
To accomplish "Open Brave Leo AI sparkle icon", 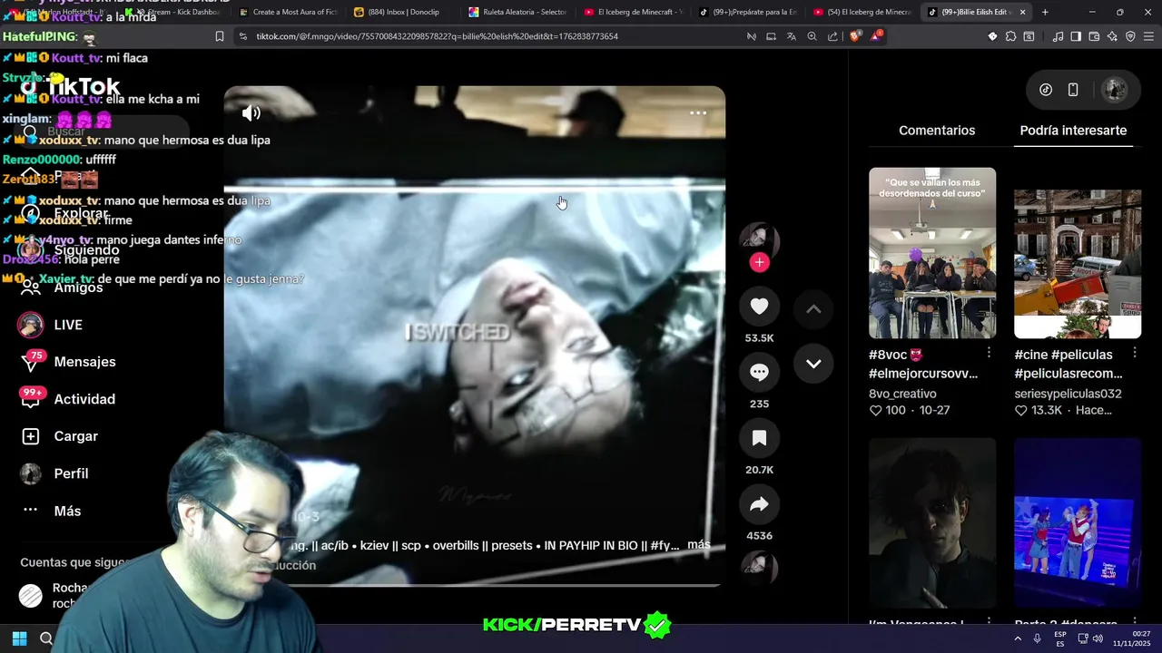I will (x=1112, y=36).
